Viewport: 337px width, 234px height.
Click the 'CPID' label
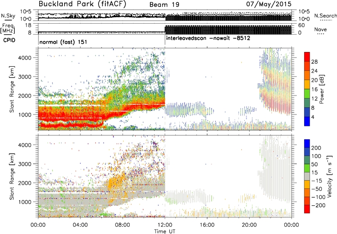pos(9,40)
